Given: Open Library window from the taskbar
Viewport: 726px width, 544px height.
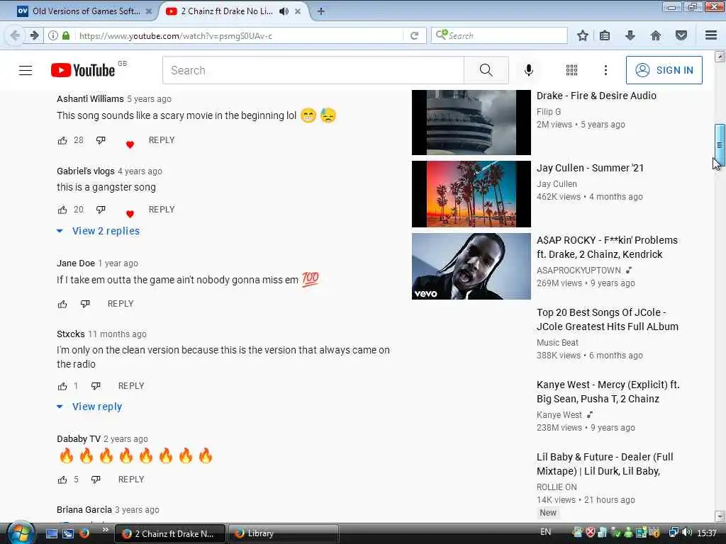Looking at the screenshot, I should point(284,533).
